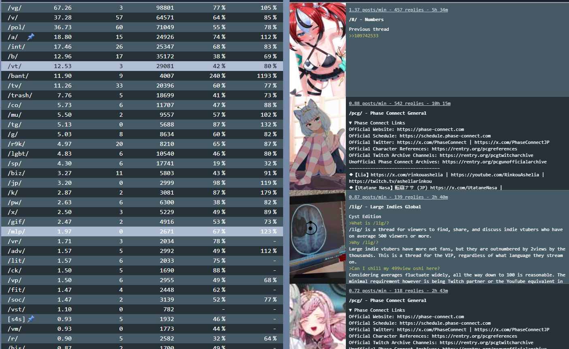Select the /a/ board name
The image size is (569, 349).
[13, 37]
